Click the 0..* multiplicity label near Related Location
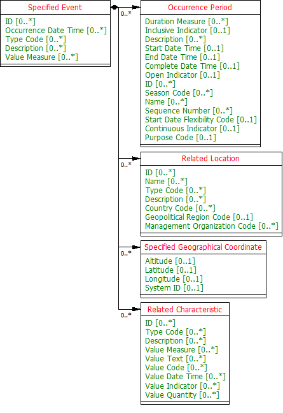 126,165
